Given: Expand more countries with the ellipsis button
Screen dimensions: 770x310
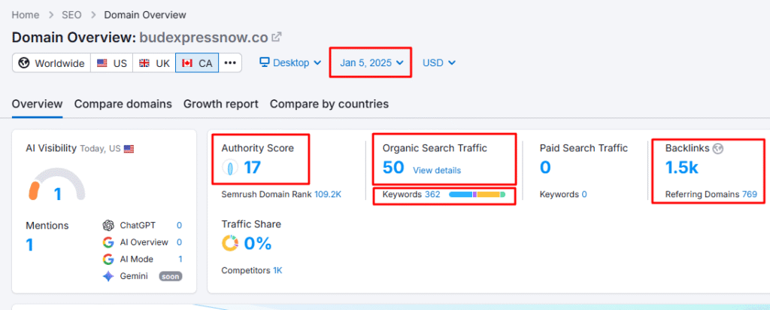Looking at the screenshot, I should pyautogui.click(x=230, y=63).
